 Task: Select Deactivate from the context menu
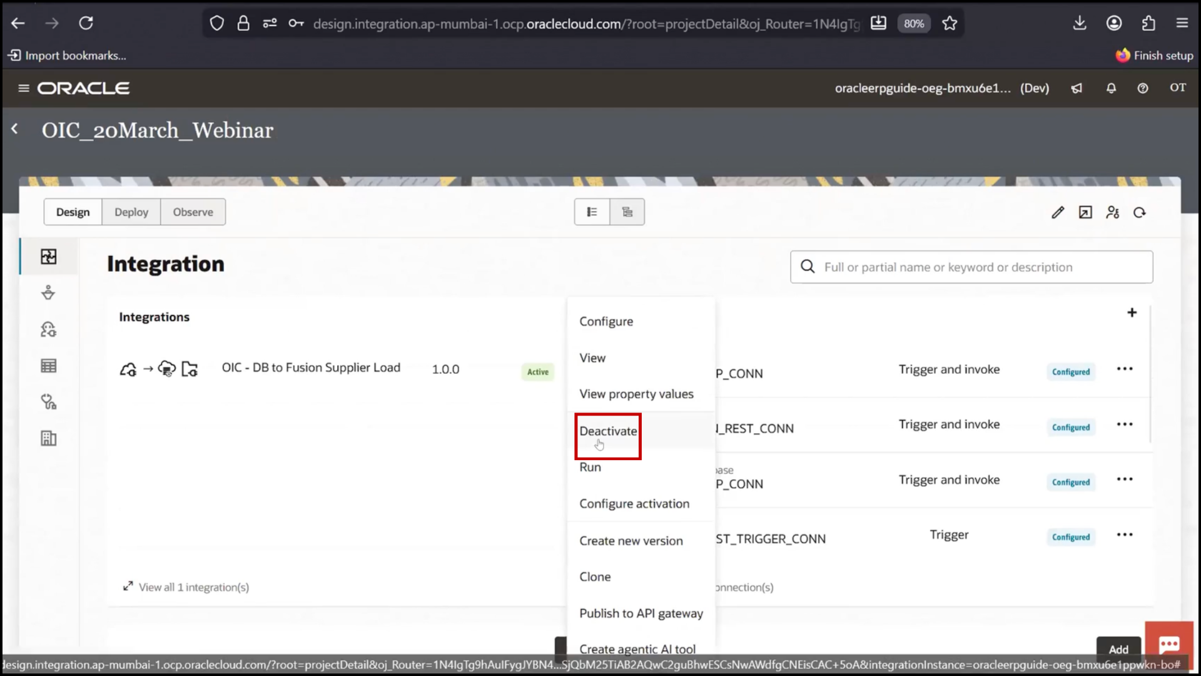pyautogui.click(x=641, y=431)
